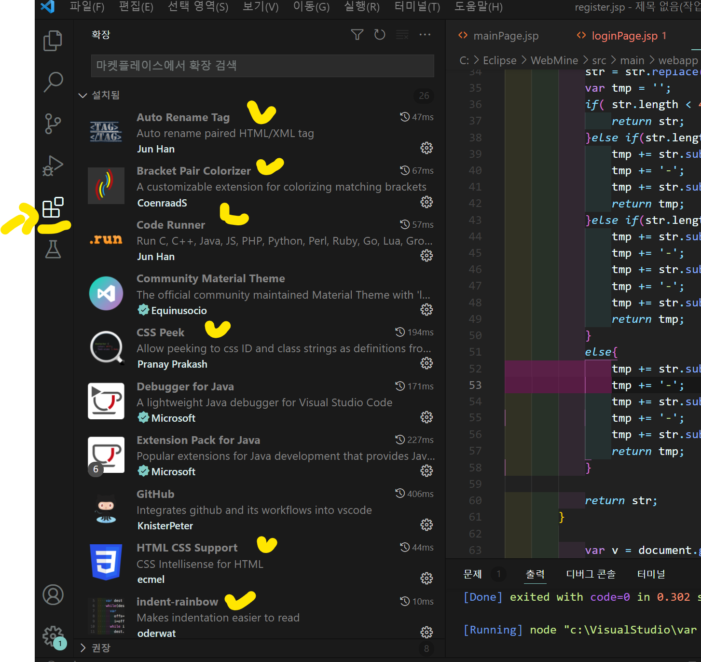
Task: Open the 터미널(T) menu
Action: coord(417,7)
